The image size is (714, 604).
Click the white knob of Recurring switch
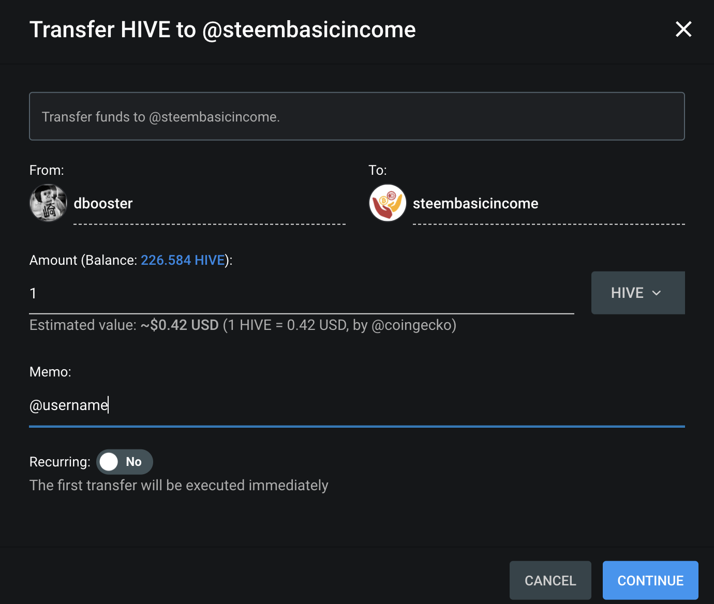109,462
